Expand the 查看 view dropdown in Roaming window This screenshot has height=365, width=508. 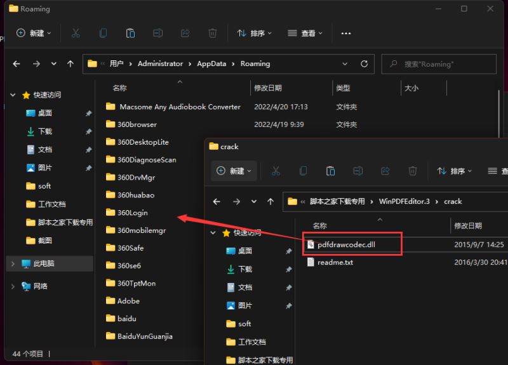pyautogui.click(x=305, y=33)
